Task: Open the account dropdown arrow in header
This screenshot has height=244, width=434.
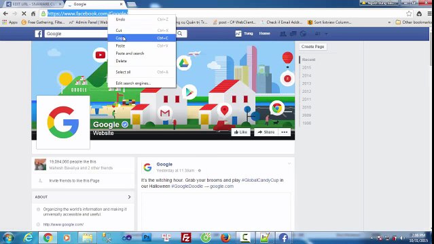Action: [x=326, y=34]
